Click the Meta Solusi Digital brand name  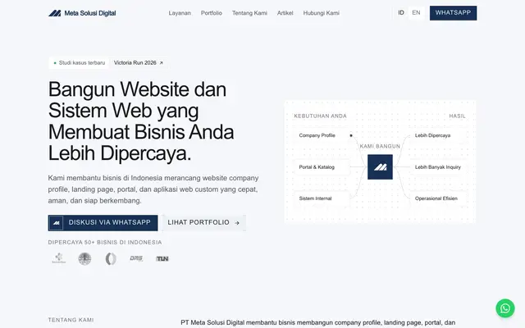(90, 13)
